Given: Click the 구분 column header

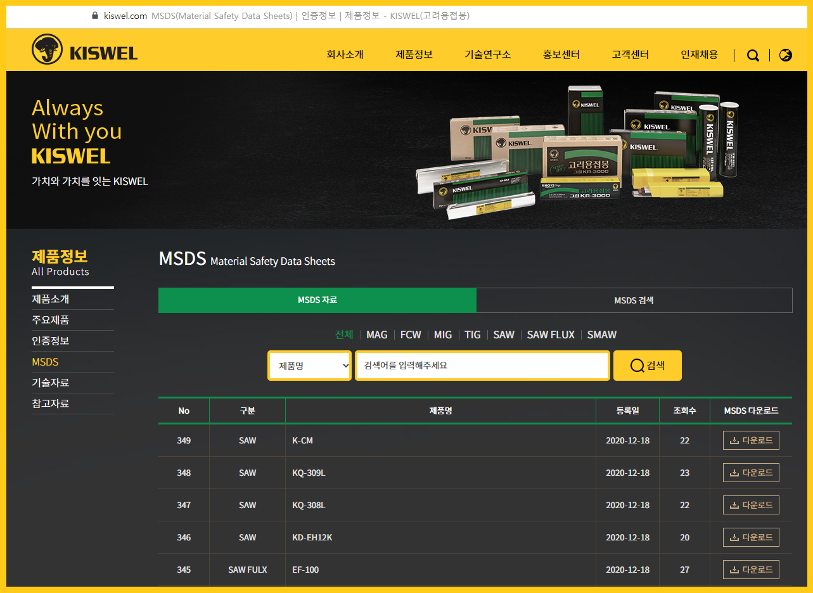Looking at the screenshot, I should pos(247,411).
